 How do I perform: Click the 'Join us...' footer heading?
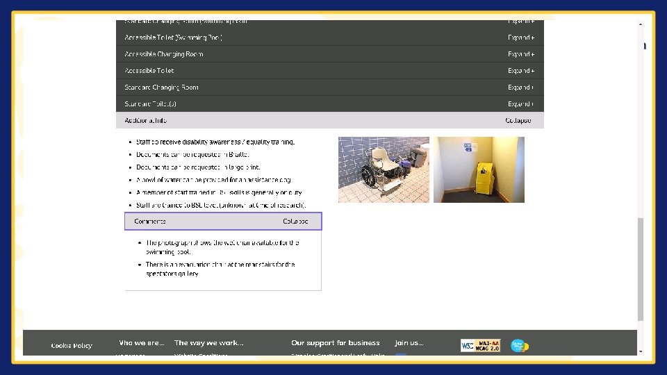tap(409, 342)
